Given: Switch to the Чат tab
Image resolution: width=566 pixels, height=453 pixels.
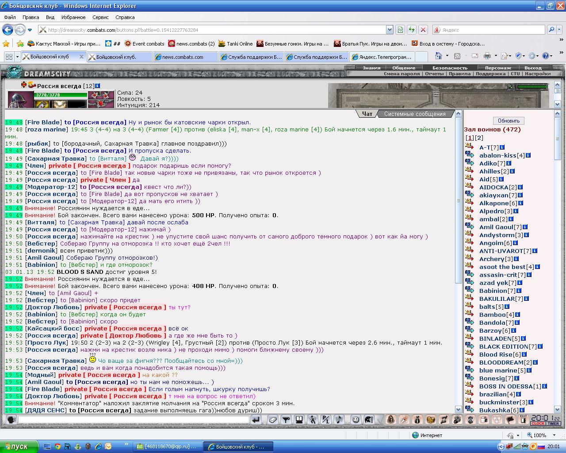Looking at the screenshot, I should 367,114.
